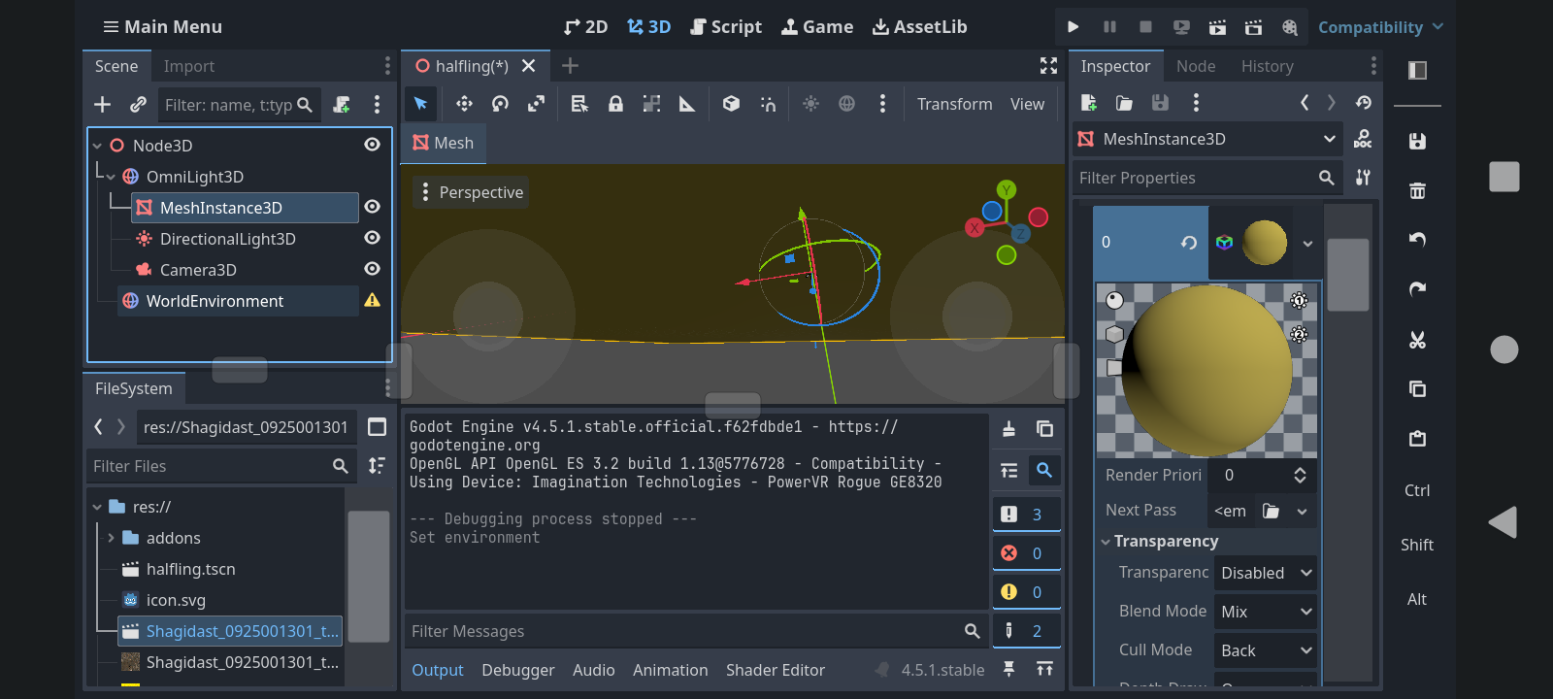Viewport: 1553px width, 699px height.
Task: Clear the output log
Action: [x=1008, y=429]
